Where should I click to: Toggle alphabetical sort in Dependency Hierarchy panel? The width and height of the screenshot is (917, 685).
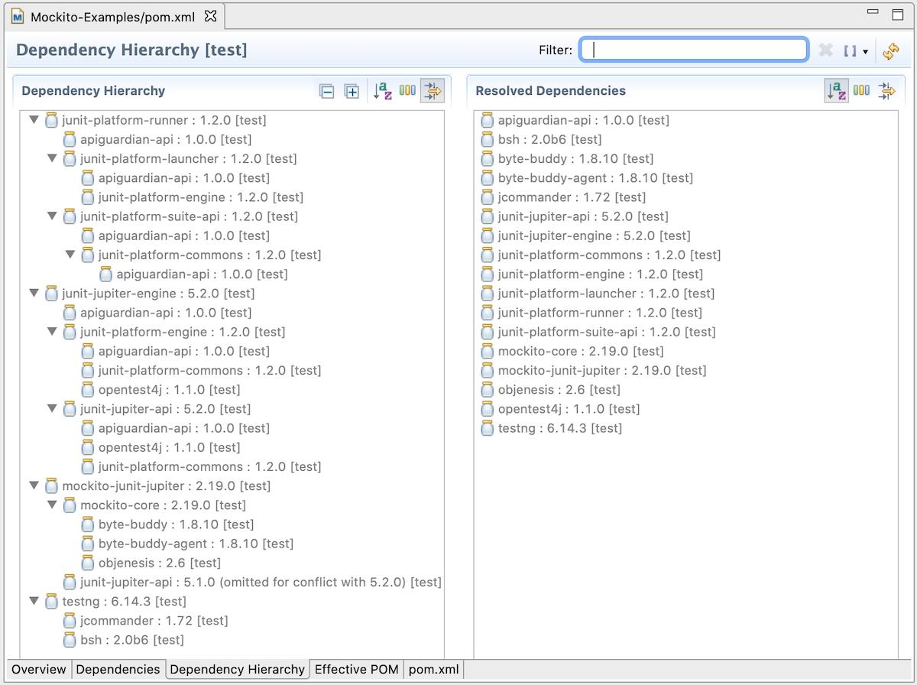(x=382, y=91)
